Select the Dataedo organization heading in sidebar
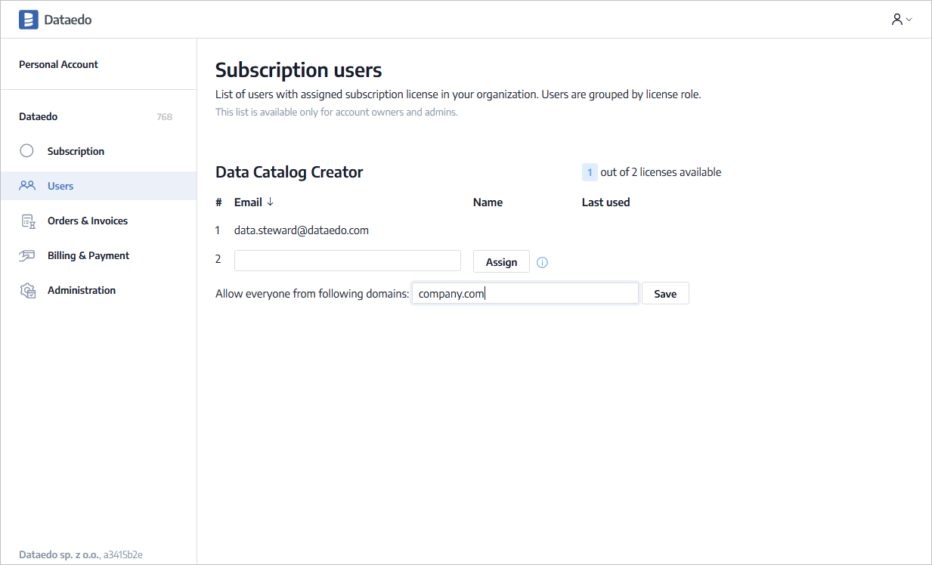This screenshot has width=932, height=565. coord(39,117)
